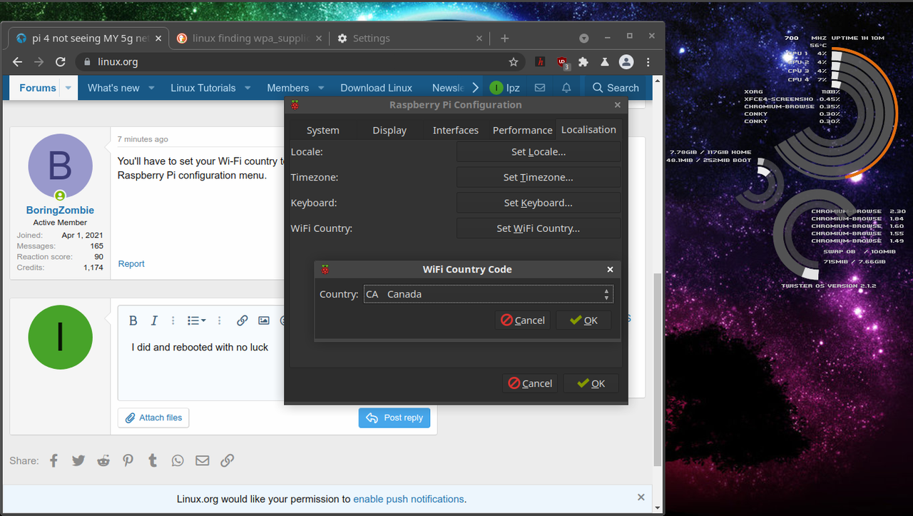The height and width of the screenshot is (516, 913).
Task: Toggle bold in reply editor
Action: pyautogui.click(x=133, y=321)
